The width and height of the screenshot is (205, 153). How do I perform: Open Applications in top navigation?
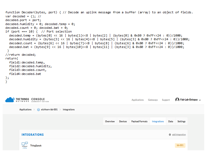[x=137, y=100]
